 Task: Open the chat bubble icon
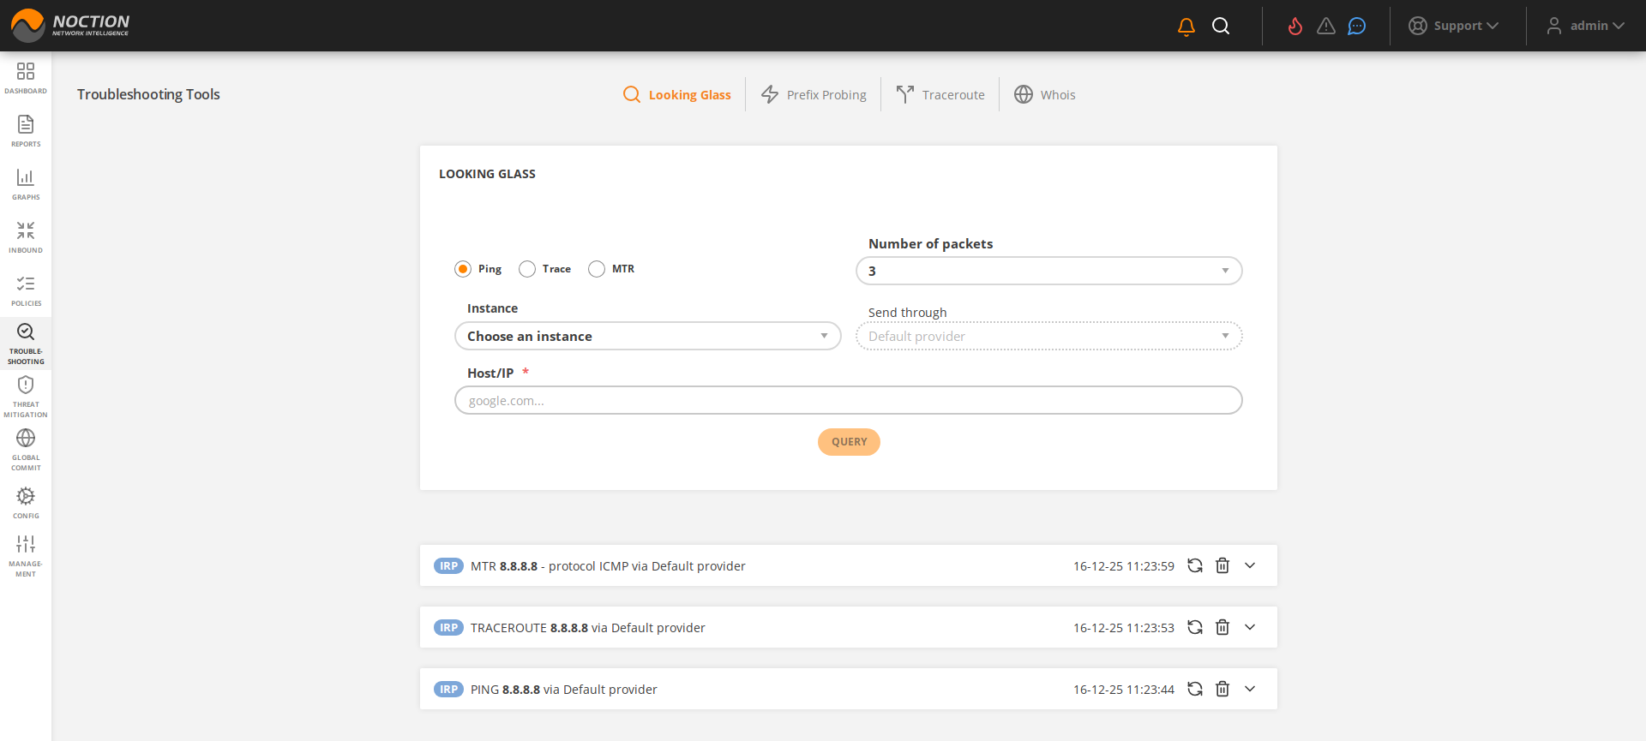point(1356,27)
